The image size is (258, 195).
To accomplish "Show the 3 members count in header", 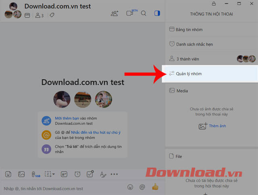I will click(x=40, y=15).
